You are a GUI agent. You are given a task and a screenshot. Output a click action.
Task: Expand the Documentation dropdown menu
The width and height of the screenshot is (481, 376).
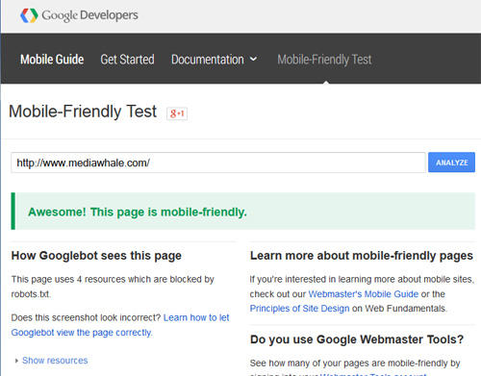(214, 60)
